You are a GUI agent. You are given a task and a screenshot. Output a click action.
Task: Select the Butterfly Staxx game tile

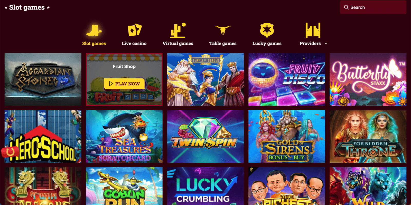click(368, 79)
